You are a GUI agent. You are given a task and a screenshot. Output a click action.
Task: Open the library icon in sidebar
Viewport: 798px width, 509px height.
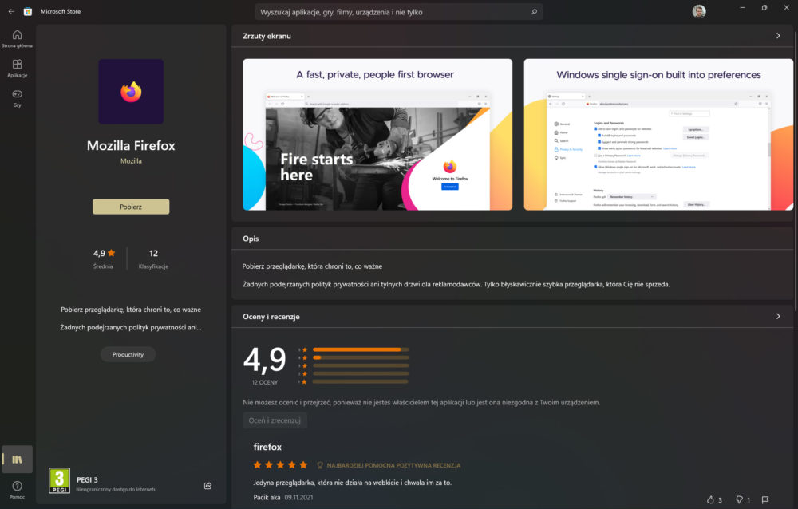(18, 459)
